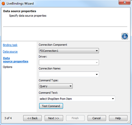Click the Test Command button

point(51,106)
